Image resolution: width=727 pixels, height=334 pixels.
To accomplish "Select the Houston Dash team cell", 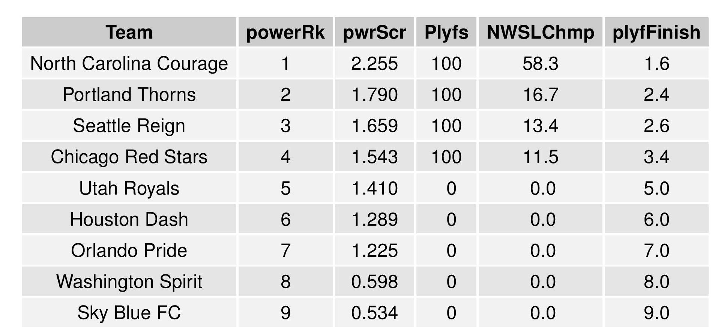I will pos(129,219).
